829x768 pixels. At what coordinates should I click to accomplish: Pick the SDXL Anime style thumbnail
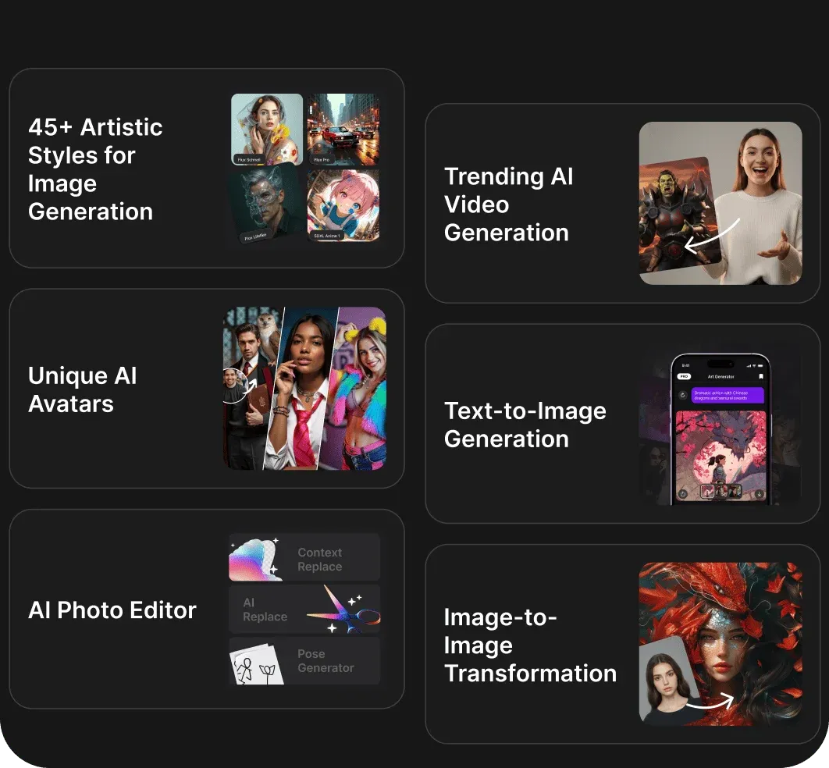(343, 205)
